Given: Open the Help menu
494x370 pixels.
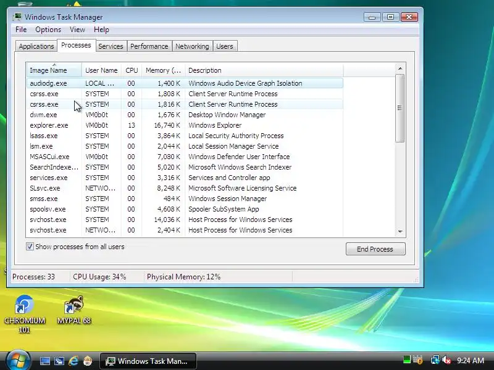Looking at the screenshot, I should click(101, 30).
